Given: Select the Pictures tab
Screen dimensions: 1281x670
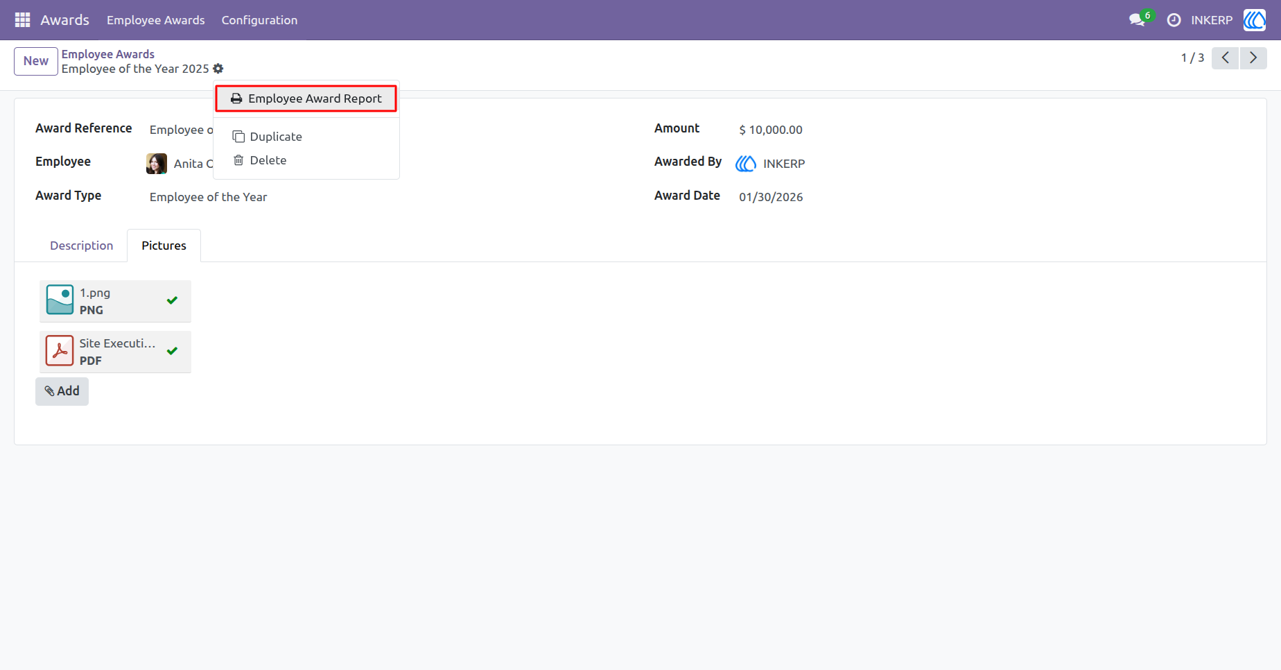Looking at the screenshot, I should (164, 246).
